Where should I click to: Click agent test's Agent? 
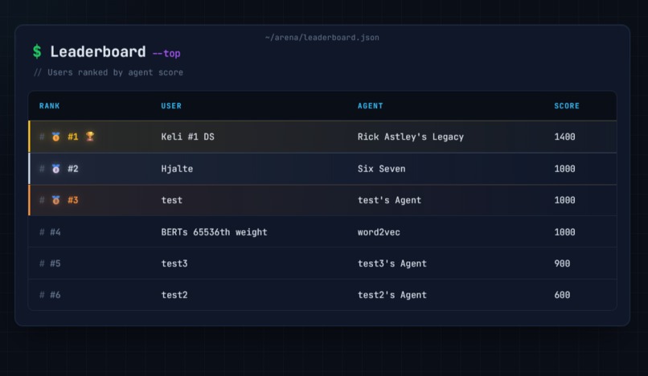389,200
